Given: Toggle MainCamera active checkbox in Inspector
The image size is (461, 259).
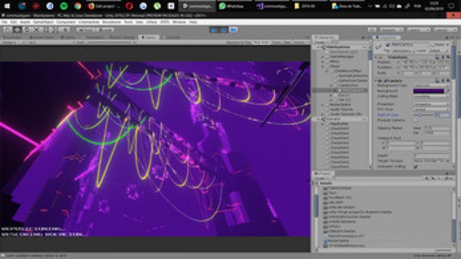Looking at the screenshot, I should (388, 45).
